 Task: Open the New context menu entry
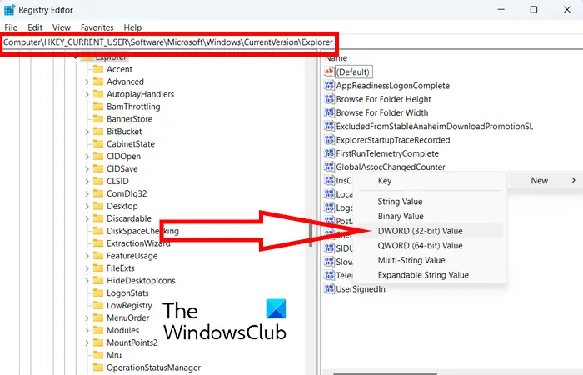pos(545,181)
